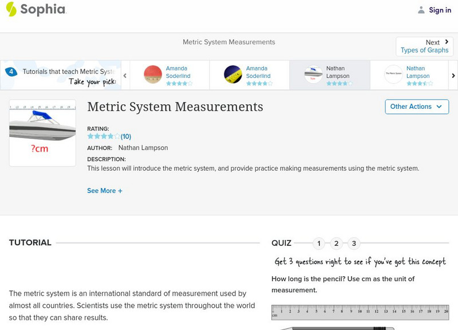Go to Next: Types of Graphs
The image size is (458, 330).
[424, 46]
